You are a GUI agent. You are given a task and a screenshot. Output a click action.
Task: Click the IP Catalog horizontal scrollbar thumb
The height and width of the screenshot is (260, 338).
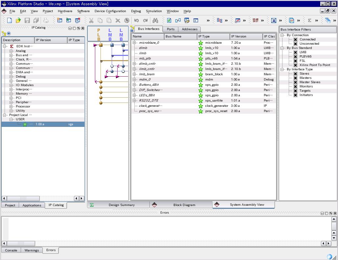pyautogui.click(x=23, y=198)
